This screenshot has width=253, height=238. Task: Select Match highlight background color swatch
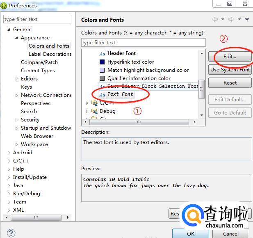(102, 70)
